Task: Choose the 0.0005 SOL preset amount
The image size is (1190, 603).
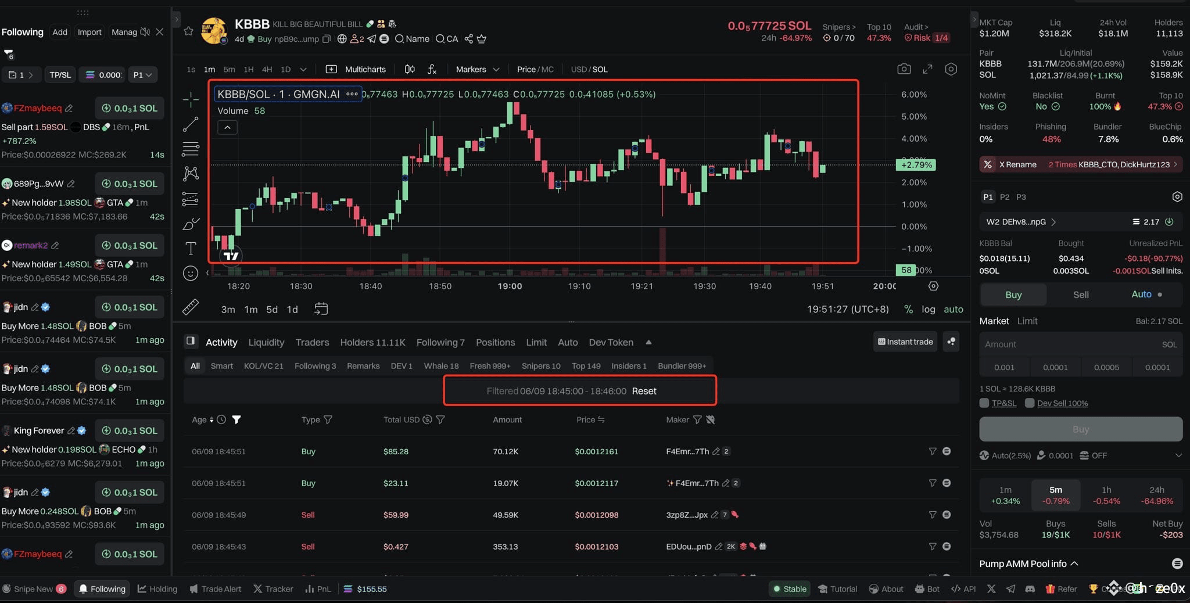Action: tap(1106, 367)
